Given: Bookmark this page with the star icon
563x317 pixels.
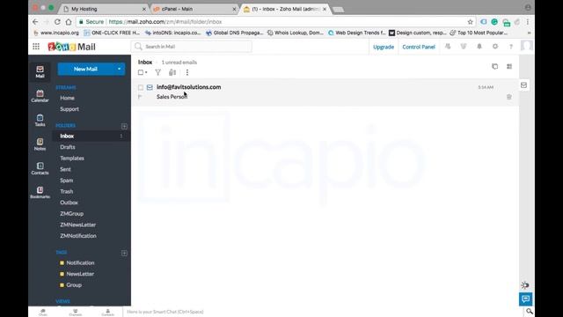Looking at the screenshot, I should [x=470, y=22].
